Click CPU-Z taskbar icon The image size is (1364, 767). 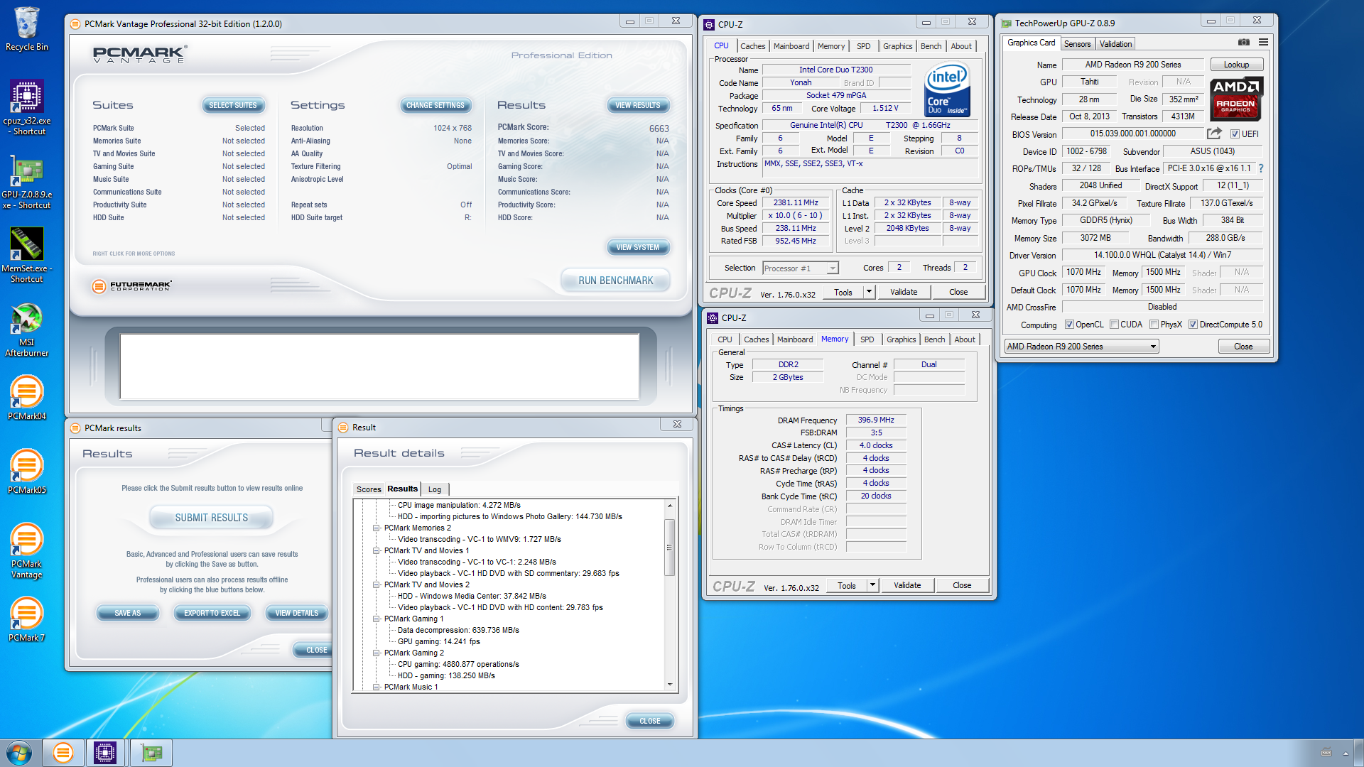[105, 753]
